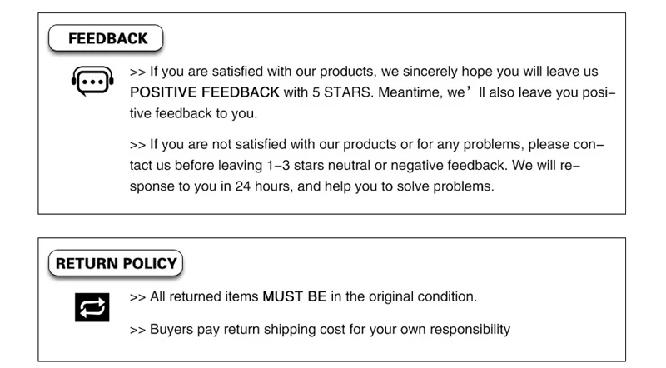Click the line starting 'If you are satisfied'
This screenshot has width=666, height=368.
coord(364,72)
